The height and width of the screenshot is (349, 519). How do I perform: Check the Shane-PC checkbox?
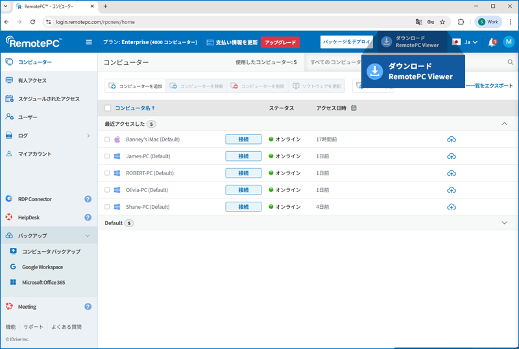point(107,207)
